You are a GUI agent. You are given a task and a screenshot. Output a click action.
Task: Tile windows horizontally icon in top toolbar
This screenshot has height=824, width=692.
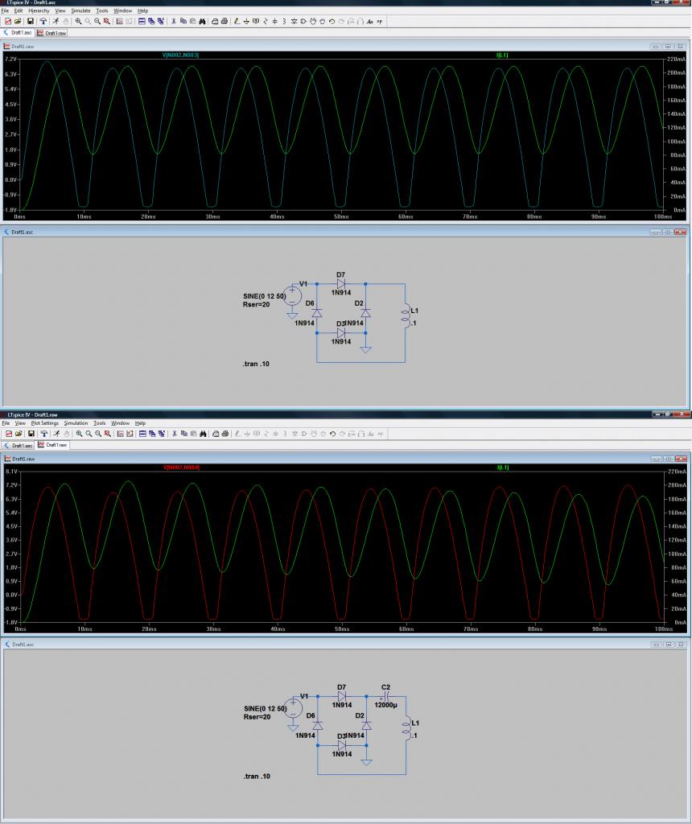pos(142,22)
